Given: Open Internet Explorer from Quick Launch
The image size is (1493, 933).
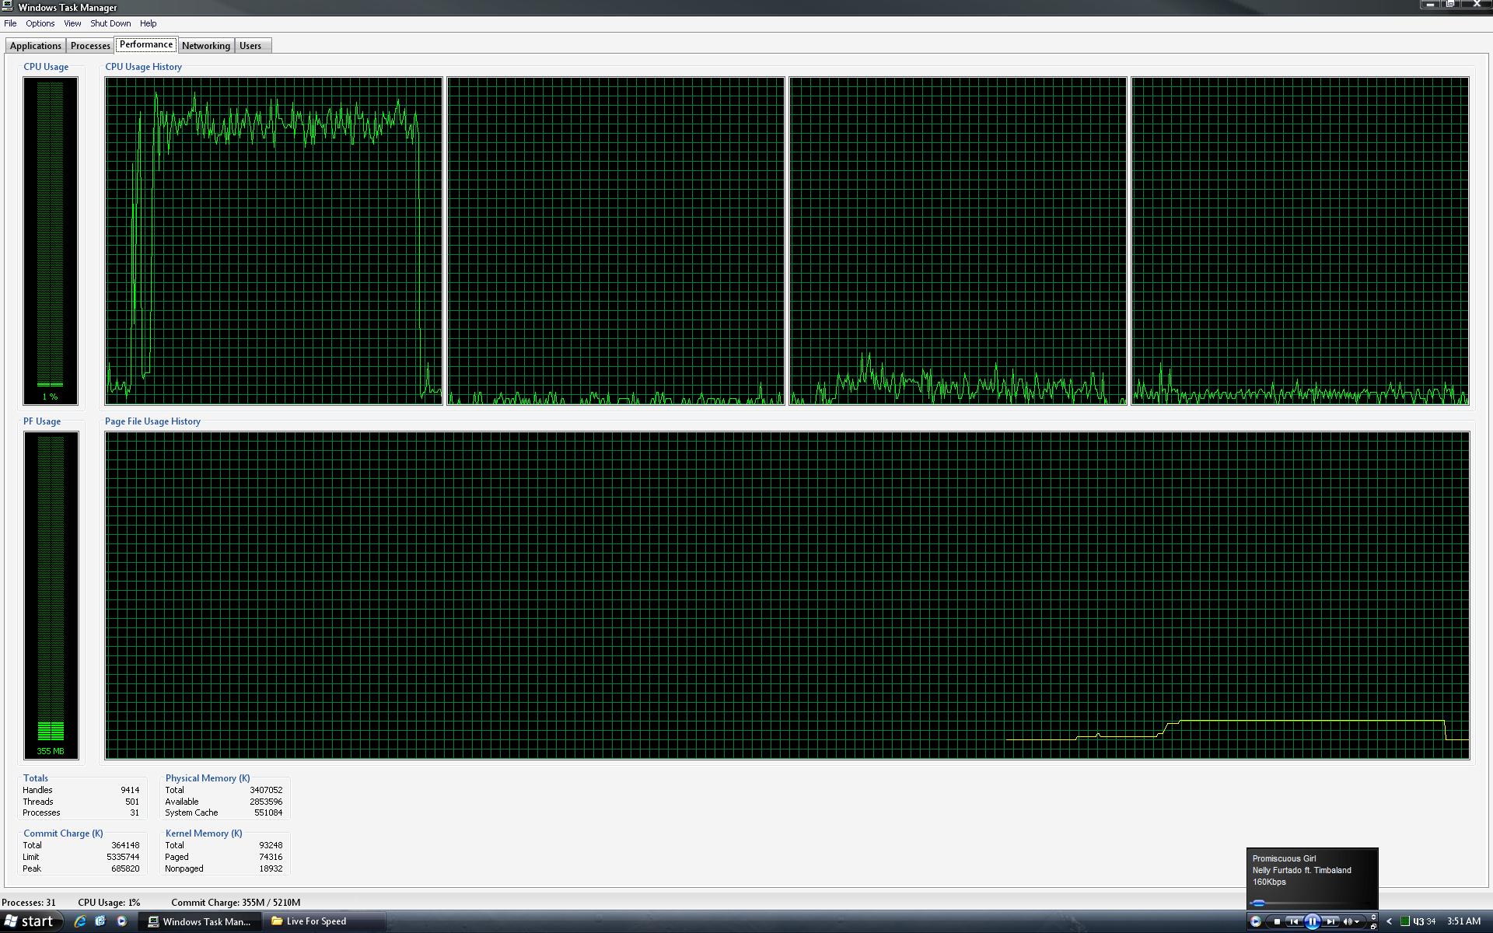Looking at the screenshot, I should [x=80, y=921].
